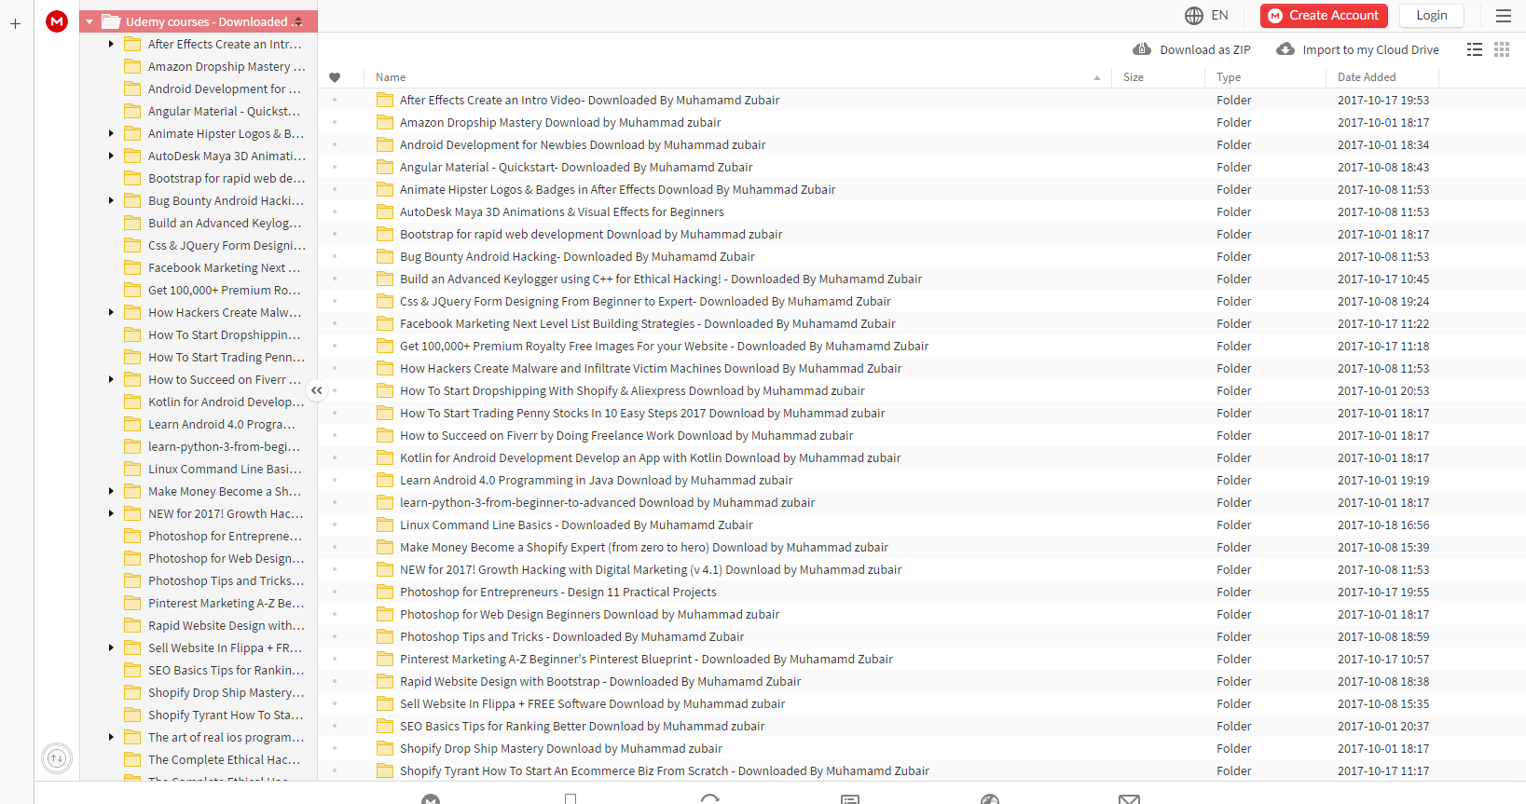Image resolution: width=1526 pixels, height=804 pixels.
Task: Expand AutoDesk Maya 3D Animations tree node
Action: pos(111,156)
